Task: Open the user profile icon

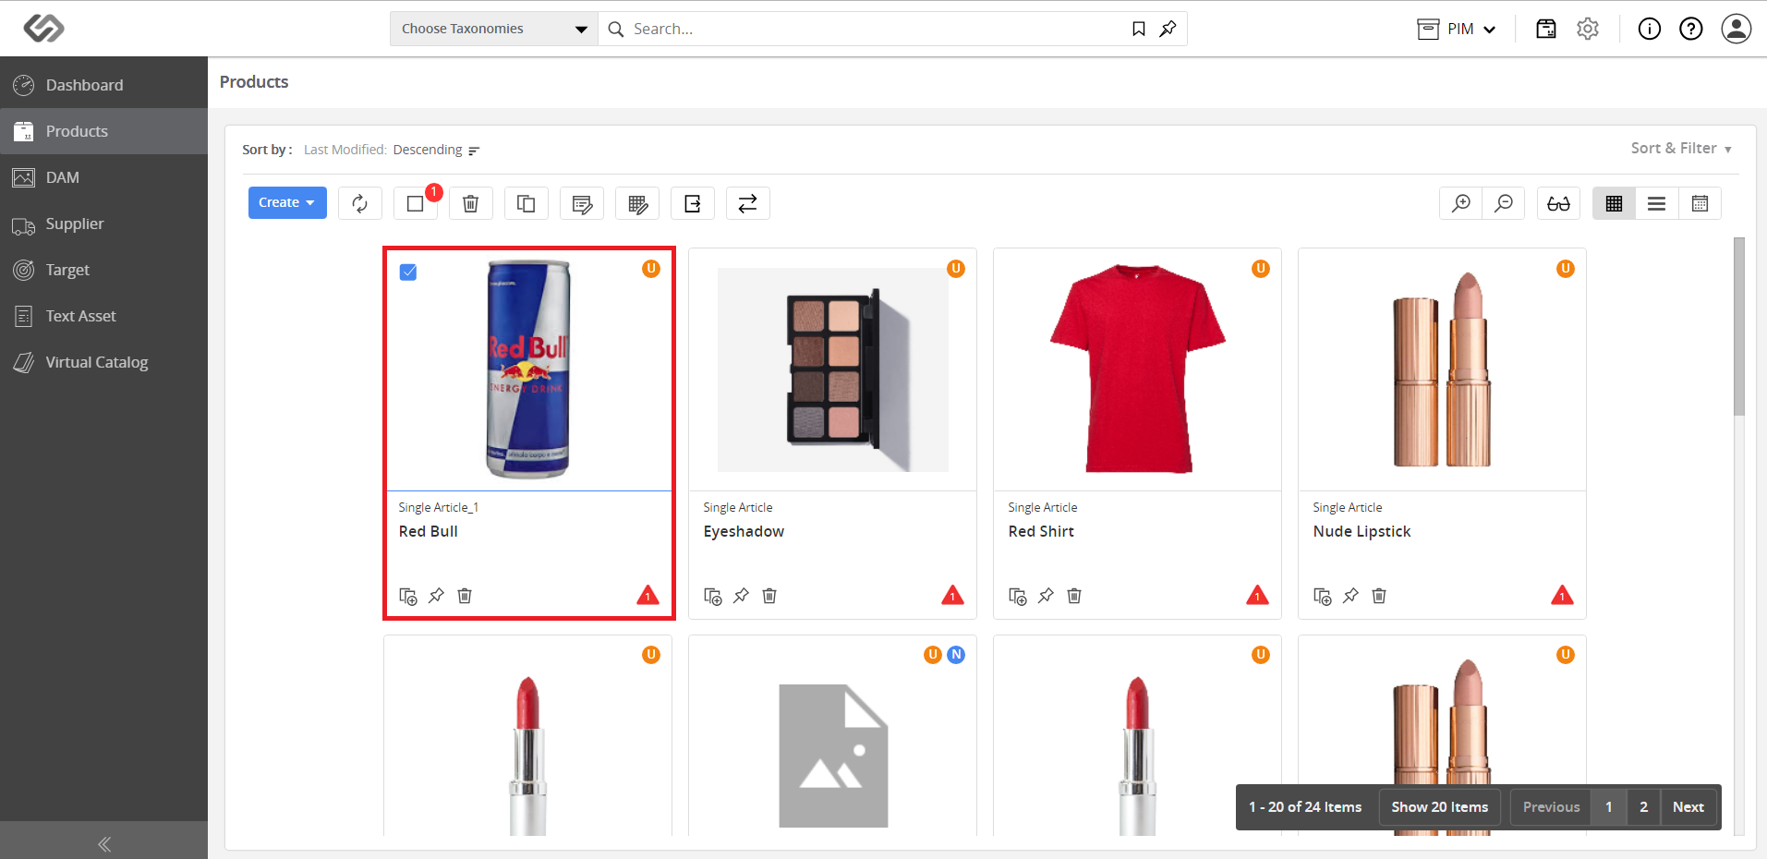Action: click(x=1737, y=29)
